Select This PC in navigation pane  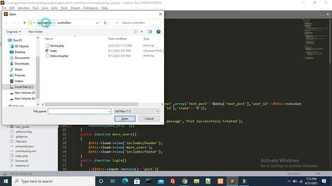coord(17,40)
